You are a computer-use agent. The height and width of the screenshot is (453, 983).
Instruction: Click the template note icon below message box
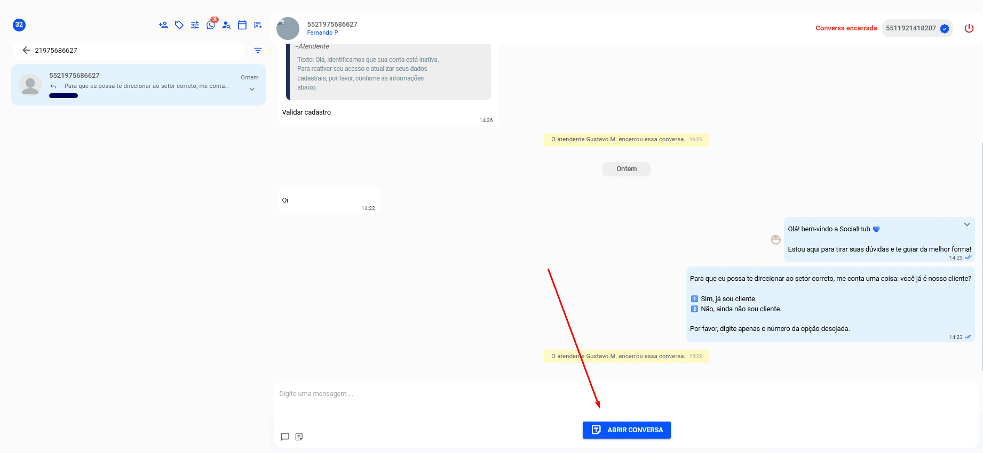click(x=299, y=436)
